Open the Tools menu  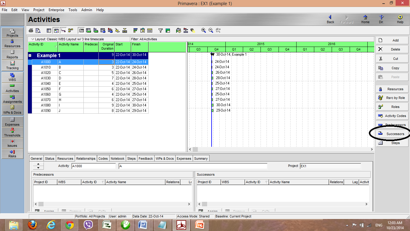pyautogui.click(x=73, y=10)
